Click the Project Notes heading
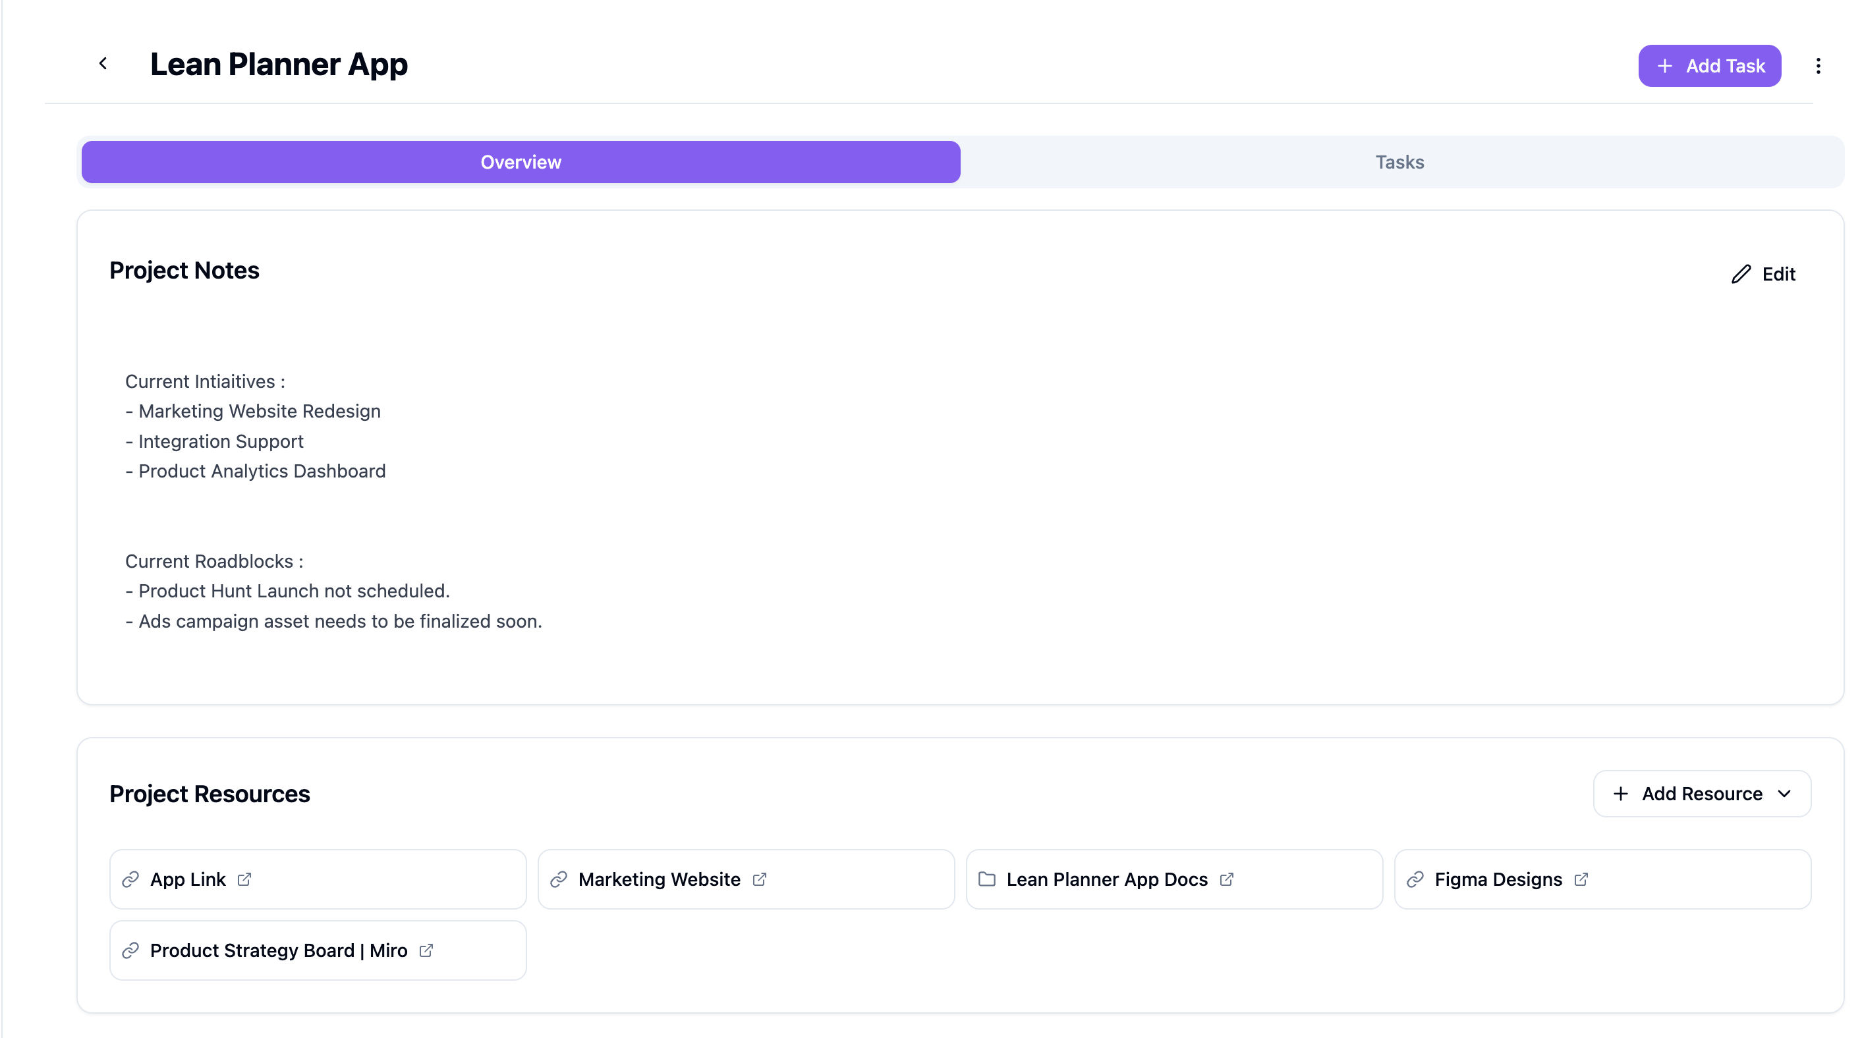 pyautogui.click(x=184, y=270)
